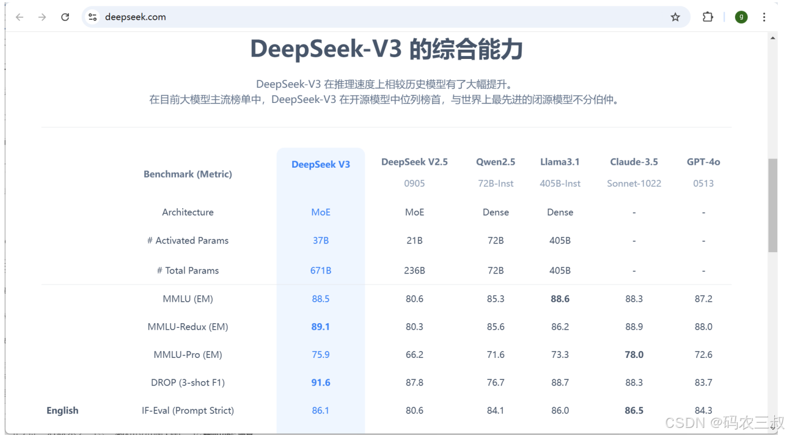Click the scrollbar up arrow

(773, 38)
